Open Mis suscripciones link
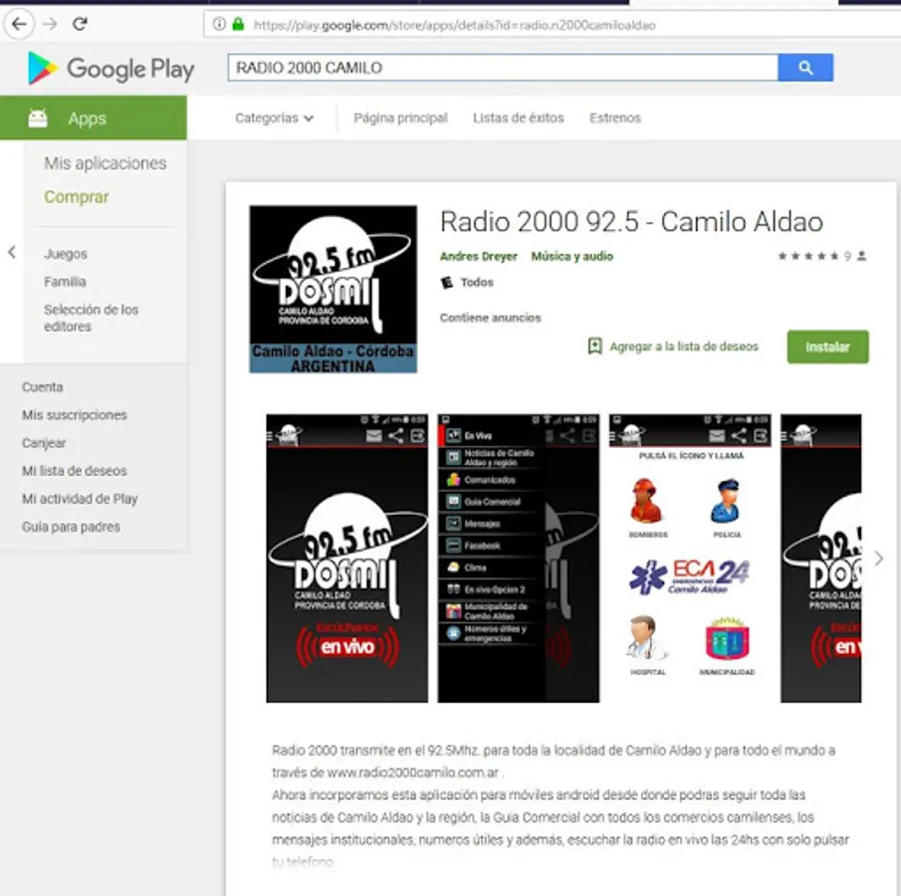The image size is (901, 896). [75, 415]
